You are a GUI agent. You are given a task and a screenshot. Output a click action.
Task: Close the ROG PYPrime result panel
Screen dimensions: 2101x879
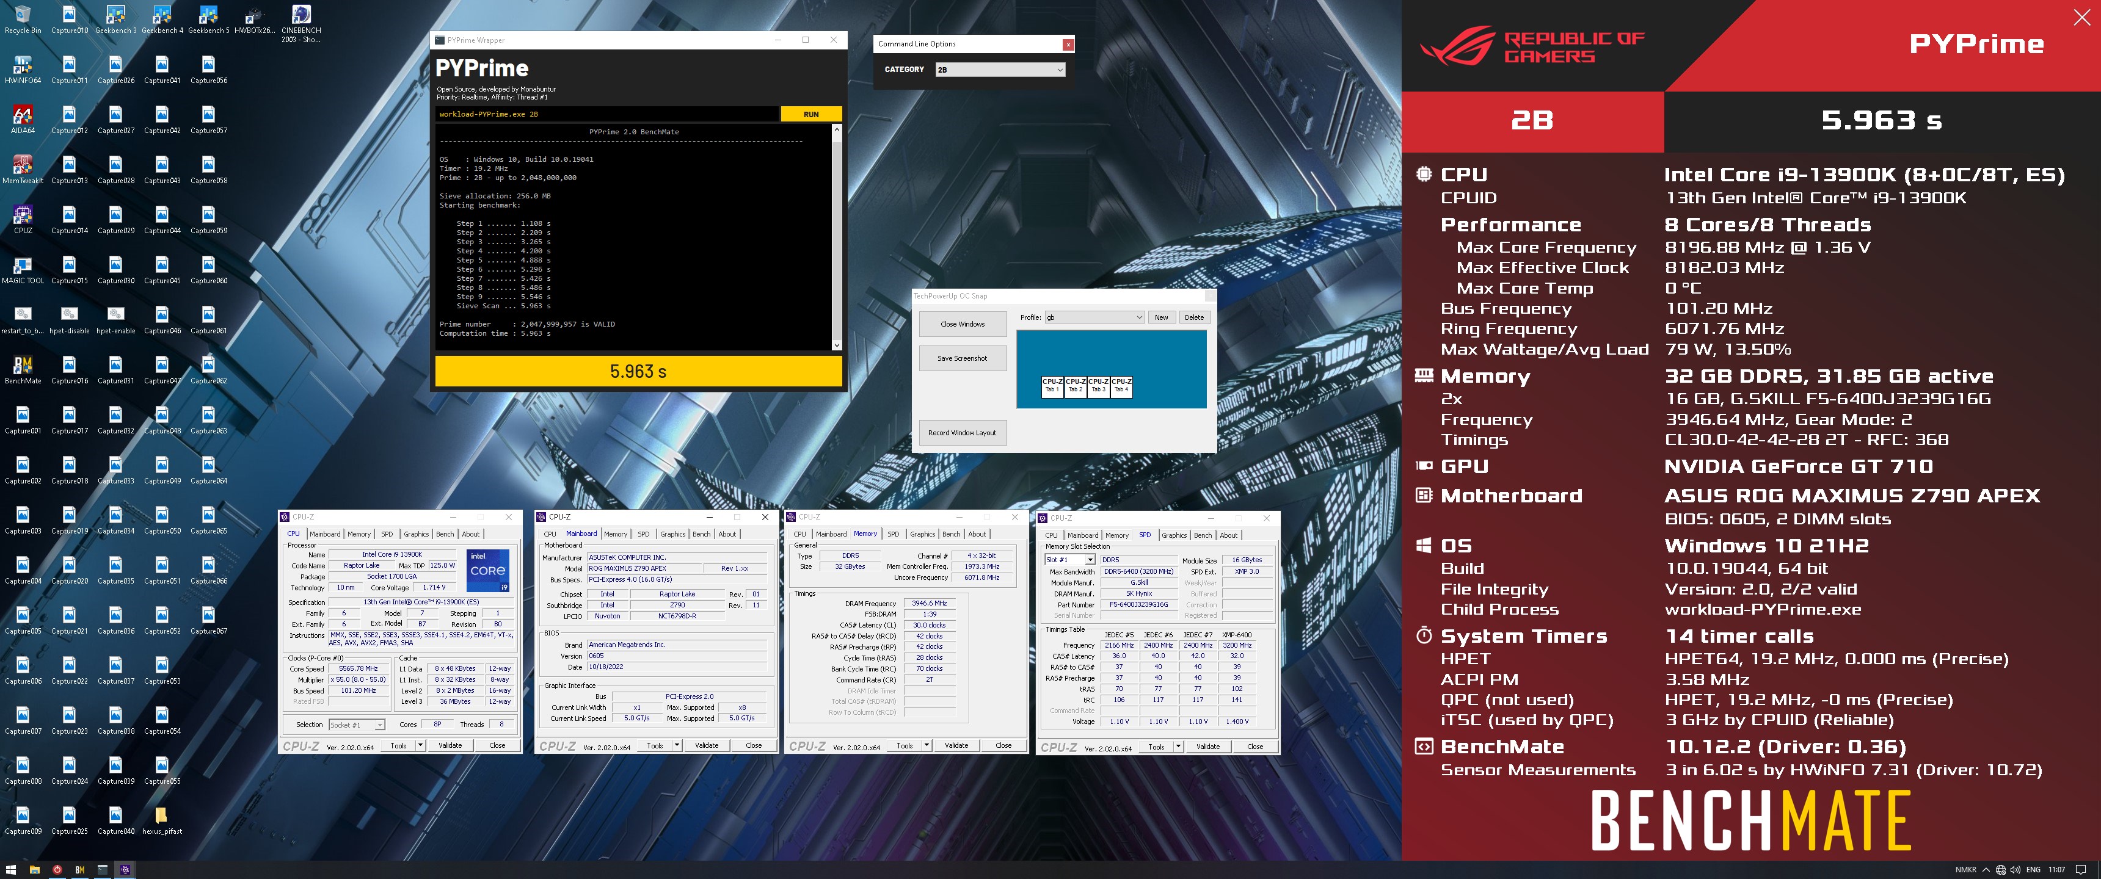[x=2081, y=17]
